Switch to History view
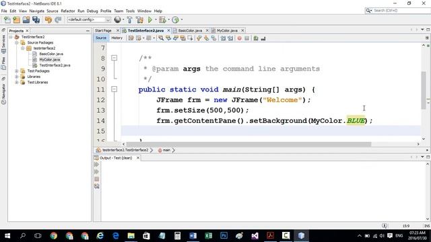The height and width of the screenshot is (242, 431). click(x=117, y=38)
